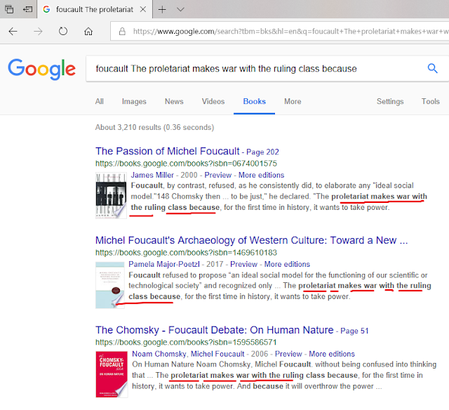Click the isbn=0674001575 URL text

point(186,164)
